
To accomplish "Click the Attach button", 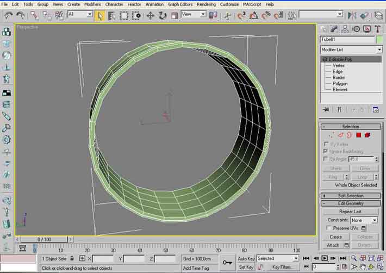I will 333,245.
